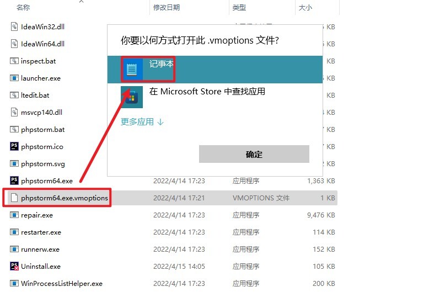Click the 200 KB size cell
Image resolution: width=429 pixels, height=292 pixels.
[324, 284]
